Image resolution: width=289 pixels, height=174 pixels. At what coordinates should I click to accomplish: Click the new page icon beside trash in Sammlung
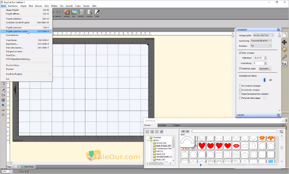[x=157, y=132]
